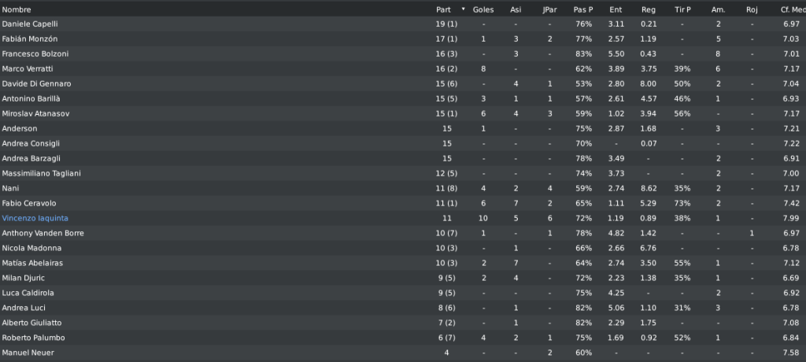Sort table by Goles column
Screen dimensions: 806x362
coord(482,9)
